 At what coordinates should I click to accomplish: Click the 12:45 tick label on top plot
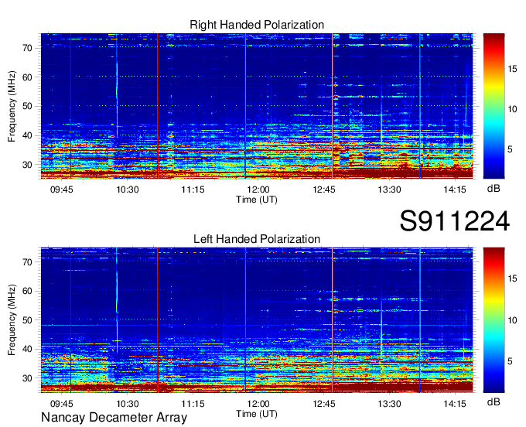[x=324, y=190]
